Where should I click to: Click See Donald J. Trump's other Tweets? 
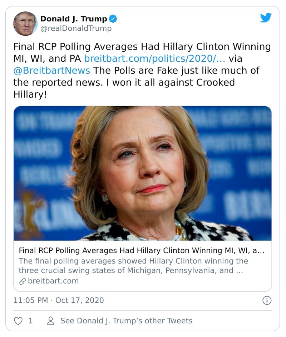point(126,321)
